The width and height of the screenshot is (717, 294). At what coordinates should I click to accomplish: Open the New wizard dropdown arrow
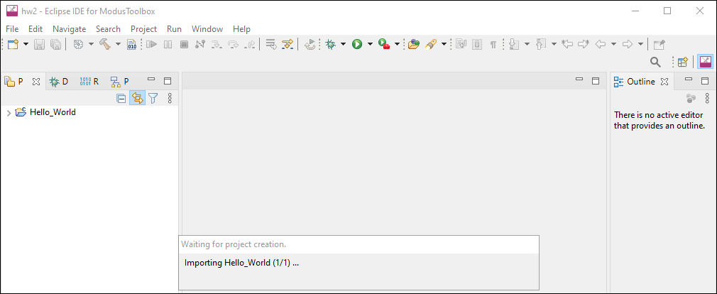[26, 44]
